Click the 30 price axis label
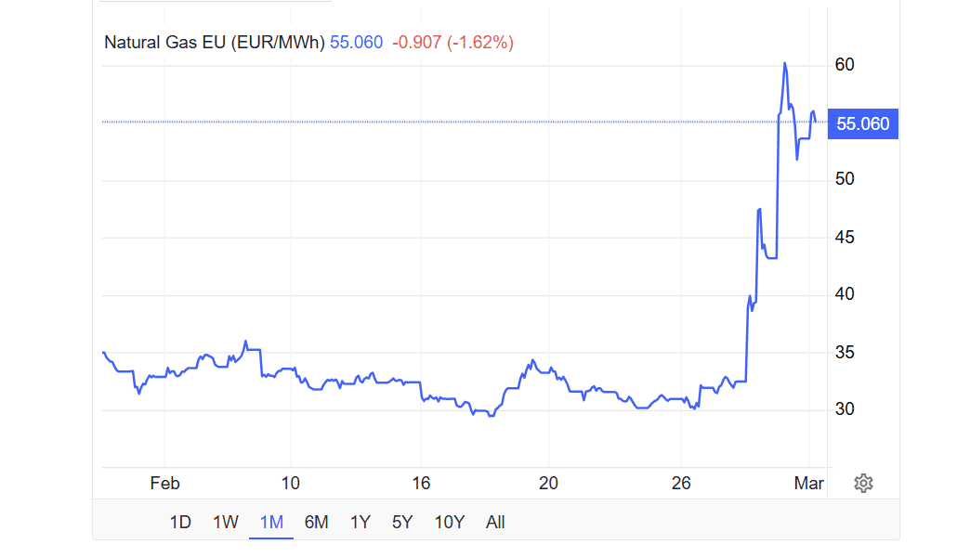Viewport: 970px width, 557px height. click(x=845, y=409)
